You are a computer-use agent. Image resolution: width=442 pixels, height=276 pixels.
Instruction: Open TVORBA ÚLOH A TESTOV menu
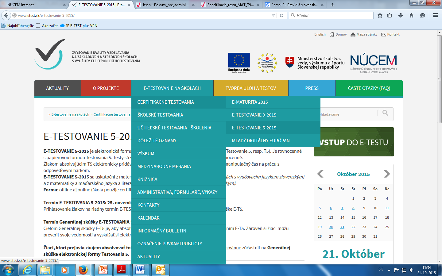[x=251, y=88]
